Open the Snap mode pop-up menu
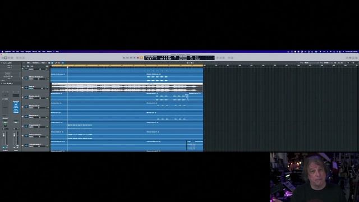 point(311,63)
